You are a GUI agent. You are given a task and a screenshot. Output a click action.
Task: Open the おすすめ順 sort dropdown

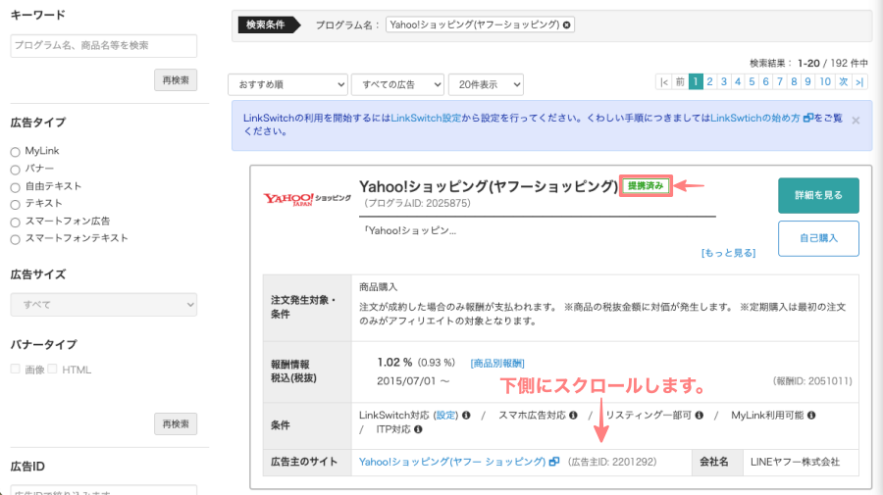point(287,84)
